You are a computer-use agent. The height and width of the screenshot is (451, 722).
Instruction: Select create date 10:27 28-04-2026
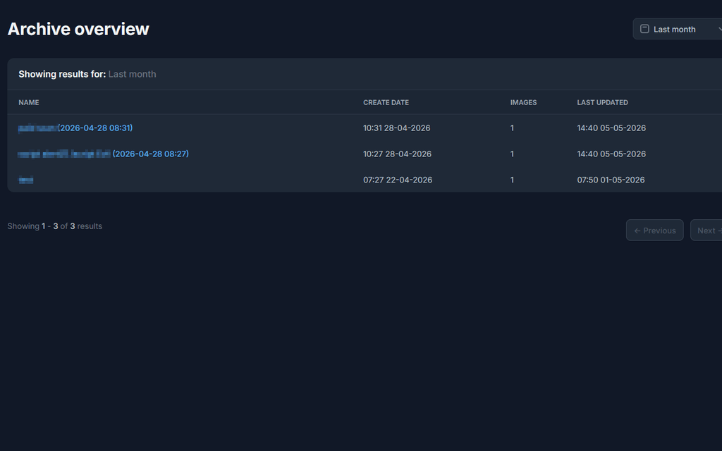(397, 154)
